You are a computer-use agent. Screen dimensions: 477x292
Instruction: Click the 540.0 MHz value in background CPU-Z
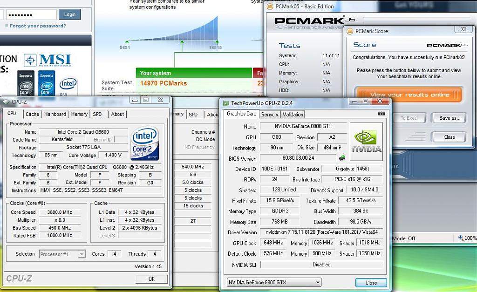(x=193, y=167)
